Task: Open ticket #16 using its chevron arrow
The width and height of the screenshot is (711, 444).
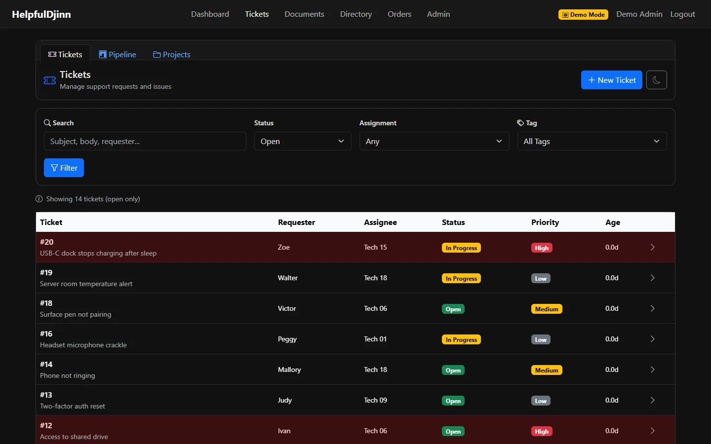Action: pyautogui.click(x=652, y=339)
